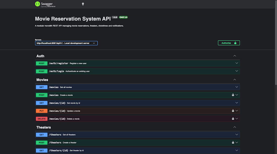Image resolution: width=277 pixels, height=154 pixels.
Task: Expand the GET /movies chevron
Action: coord(236,87)
